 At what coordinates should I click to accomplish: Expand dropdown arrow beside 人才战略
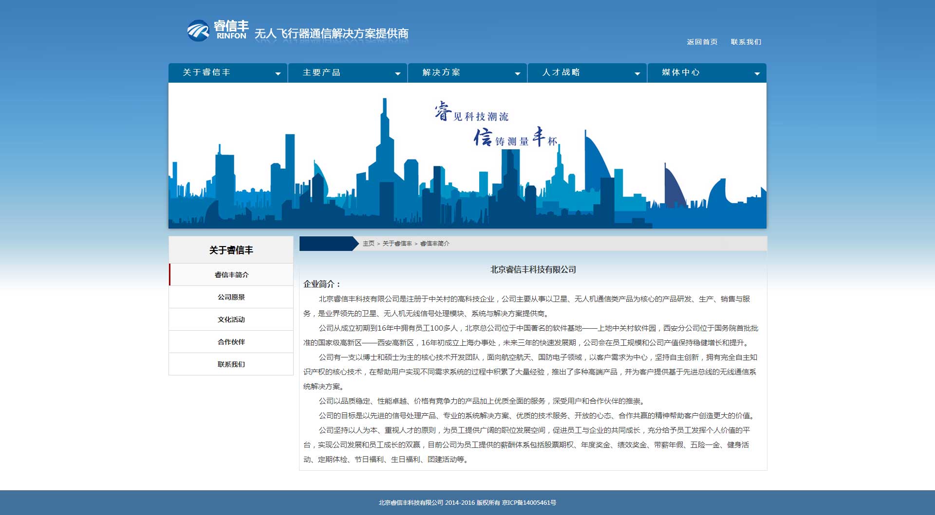coord(637,74)
